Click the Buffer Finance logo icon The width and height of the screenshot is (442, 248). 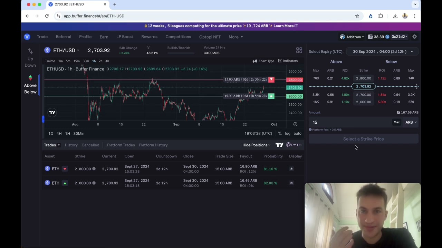[x=27, y=37]
